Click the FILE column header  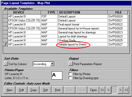click(118, 12)
